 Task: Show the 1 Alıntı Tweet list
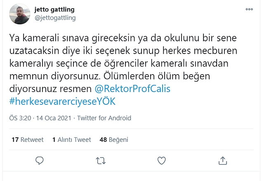tap(72, 140)
